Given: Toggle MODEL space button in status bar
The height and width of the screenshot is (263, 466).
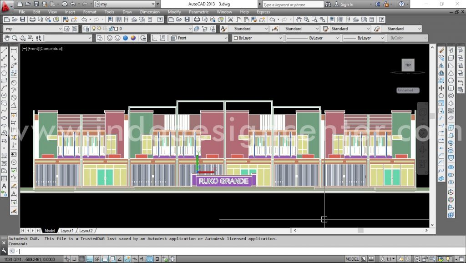Looking at the screenshot, I should 352,259.
